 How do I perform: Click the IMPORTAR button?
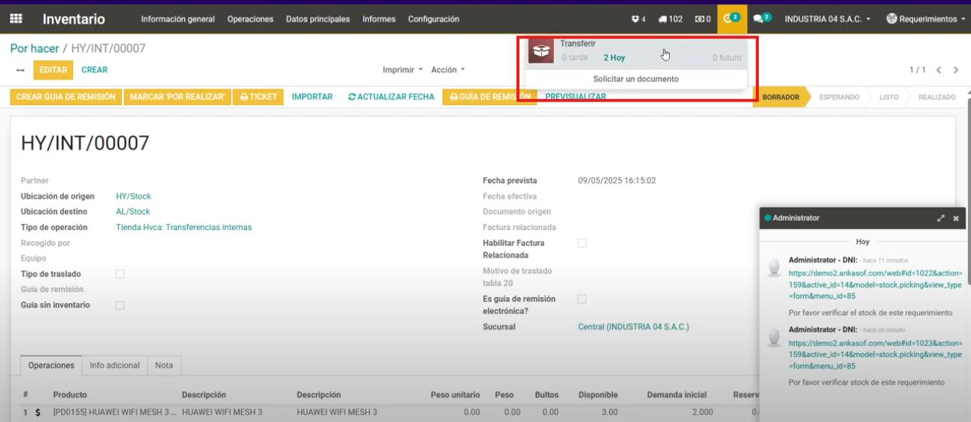(312, 97)
